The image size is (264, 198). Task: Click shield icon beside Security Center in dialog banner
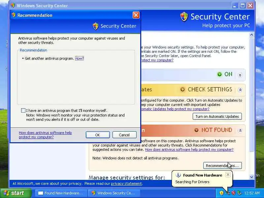click(x=95, y=26)
